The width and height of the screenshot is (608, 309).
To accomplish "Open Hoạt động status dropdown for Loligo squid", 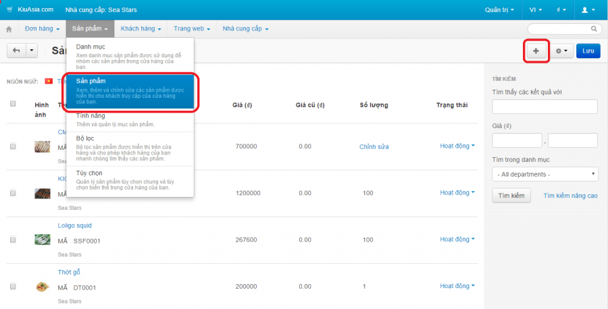I will [457, 240].
